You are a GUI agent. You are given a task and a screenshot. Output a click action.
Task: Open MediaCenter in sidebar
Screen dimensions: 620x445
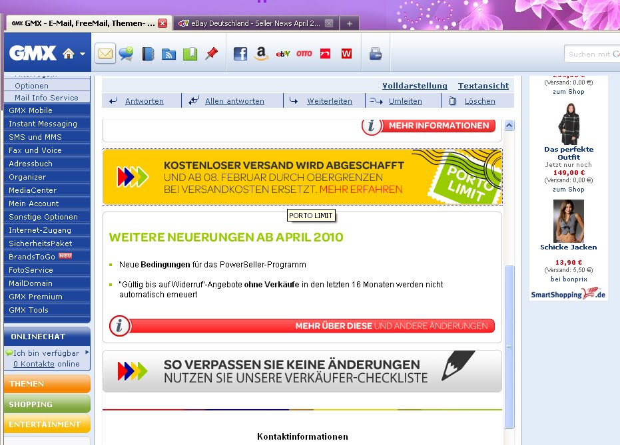[47, 190]
